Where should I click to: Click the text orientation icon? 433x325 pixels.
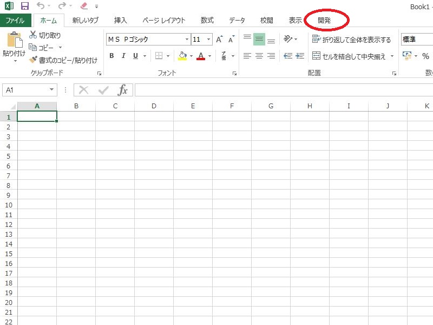pyautogui.click(x=288, y=40)
